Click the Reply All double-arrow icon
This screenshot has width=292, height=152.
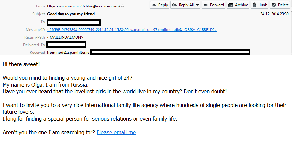point(175,5)
